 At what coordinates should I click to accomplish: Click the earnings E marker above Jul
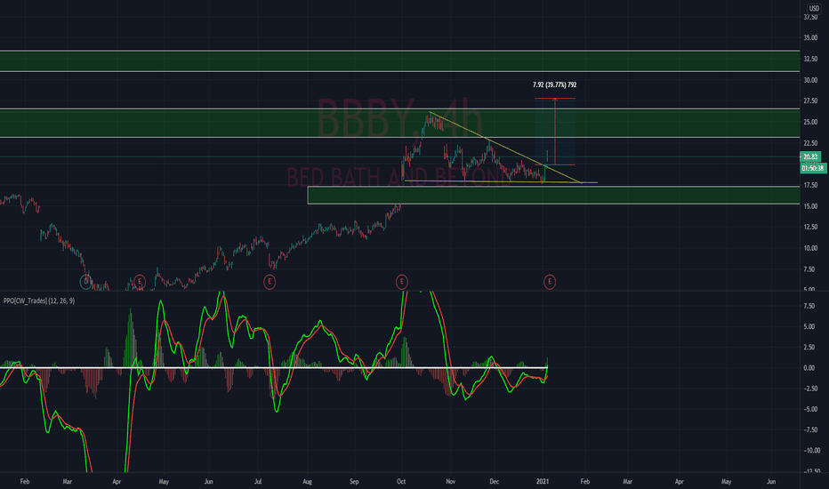click(x=270, y=282)
